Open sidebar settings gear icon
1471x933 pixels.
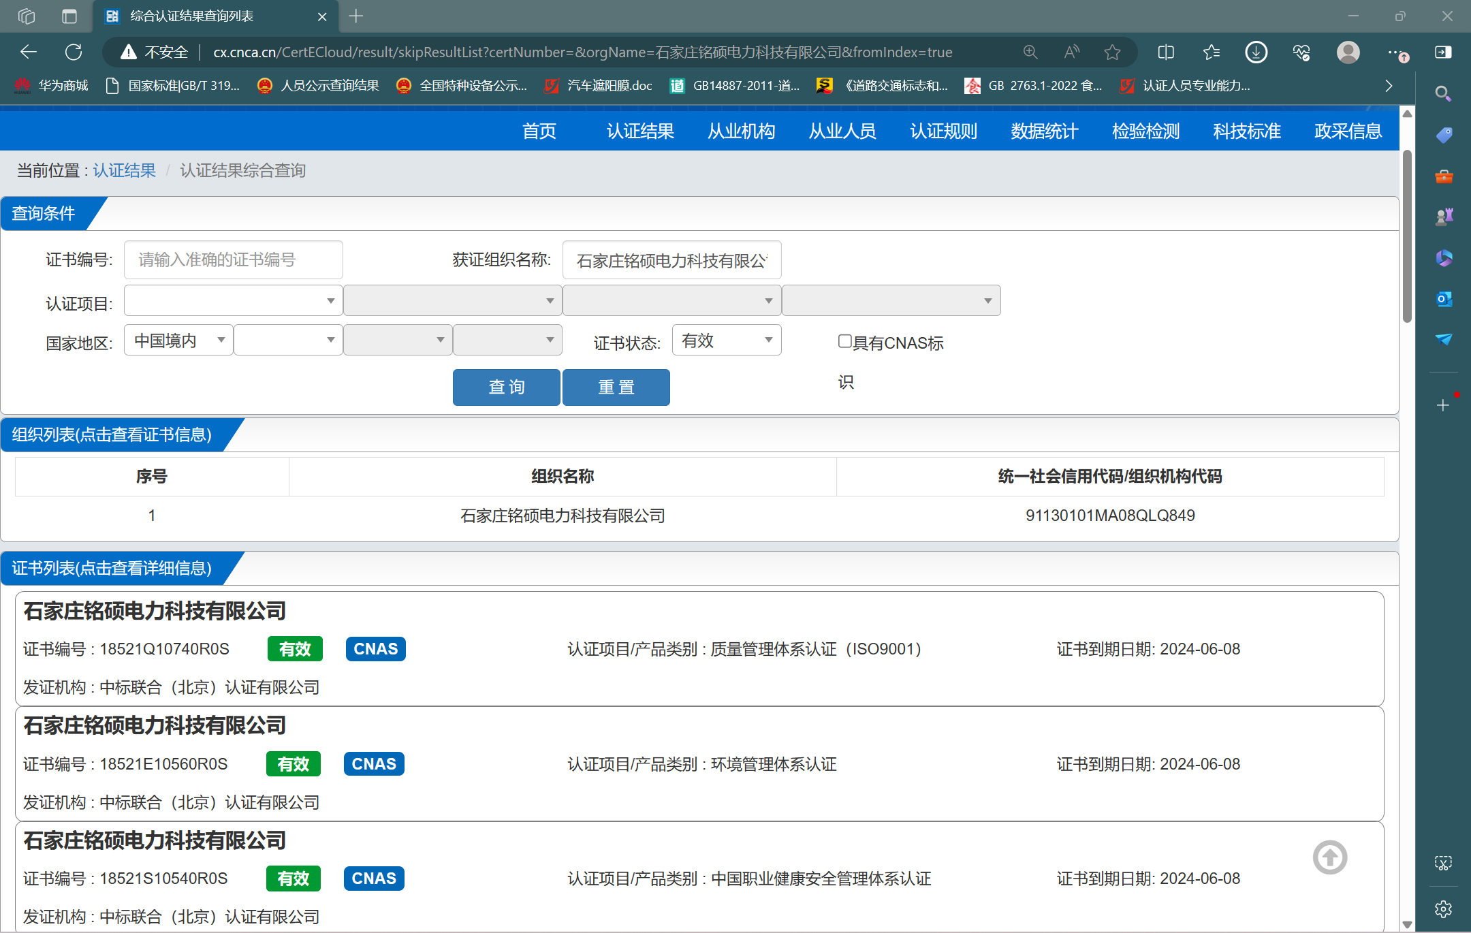click(x=1443, y=909)
